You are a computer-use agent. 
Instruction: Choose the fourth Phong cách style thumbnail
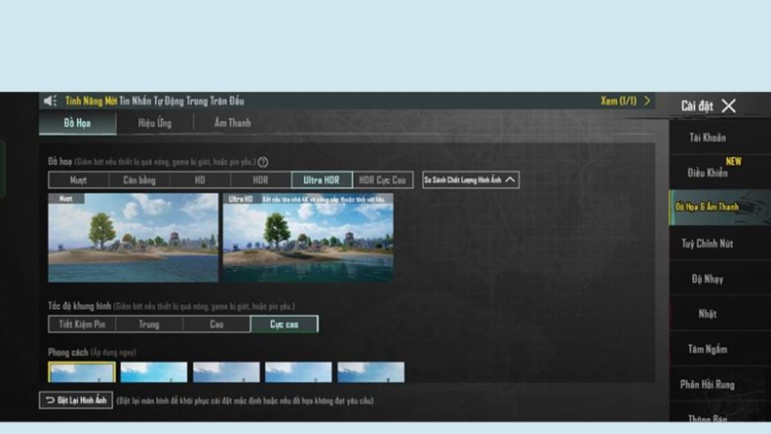pos(299,372)
